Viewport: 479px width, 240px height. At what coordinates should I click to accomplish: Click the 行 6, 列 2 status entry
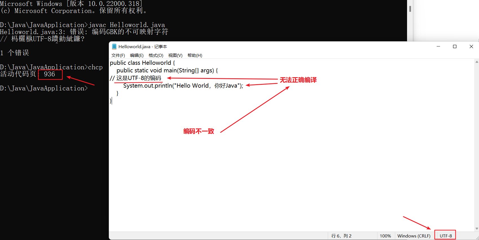(341, 236)
